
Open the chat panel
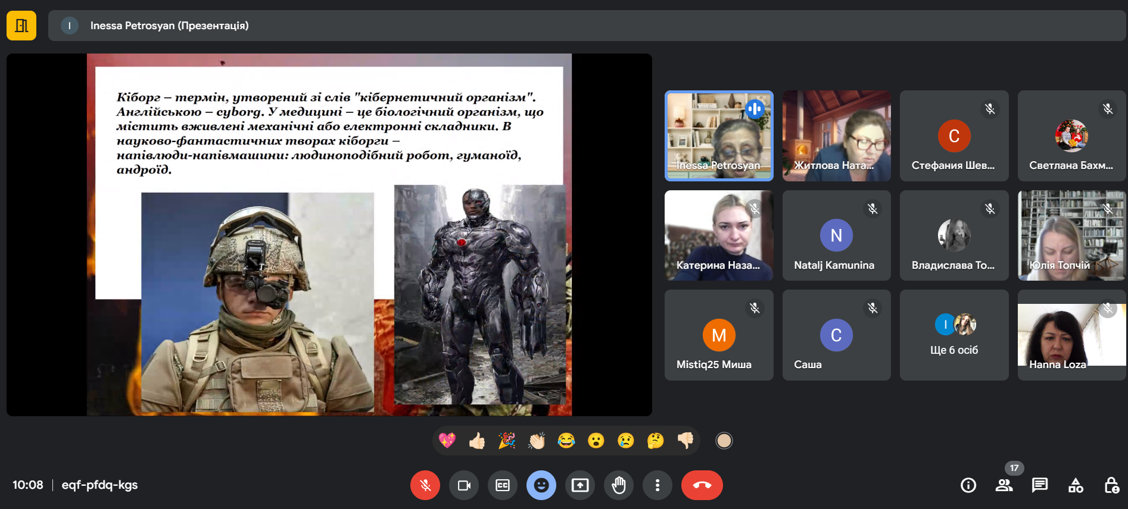1040,485
